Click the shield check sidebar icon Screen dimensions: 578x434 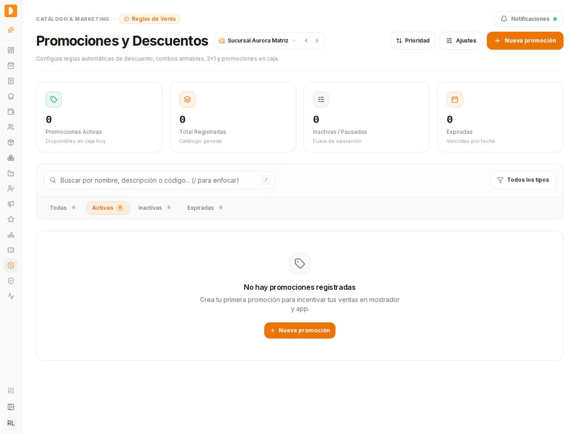point(11,281)
